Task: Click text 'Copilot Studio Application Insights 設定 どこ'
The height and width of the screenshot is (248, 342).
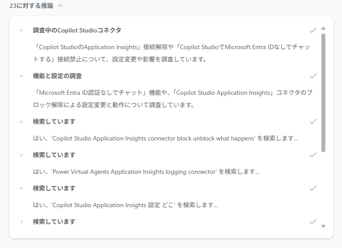Action: 113,205
